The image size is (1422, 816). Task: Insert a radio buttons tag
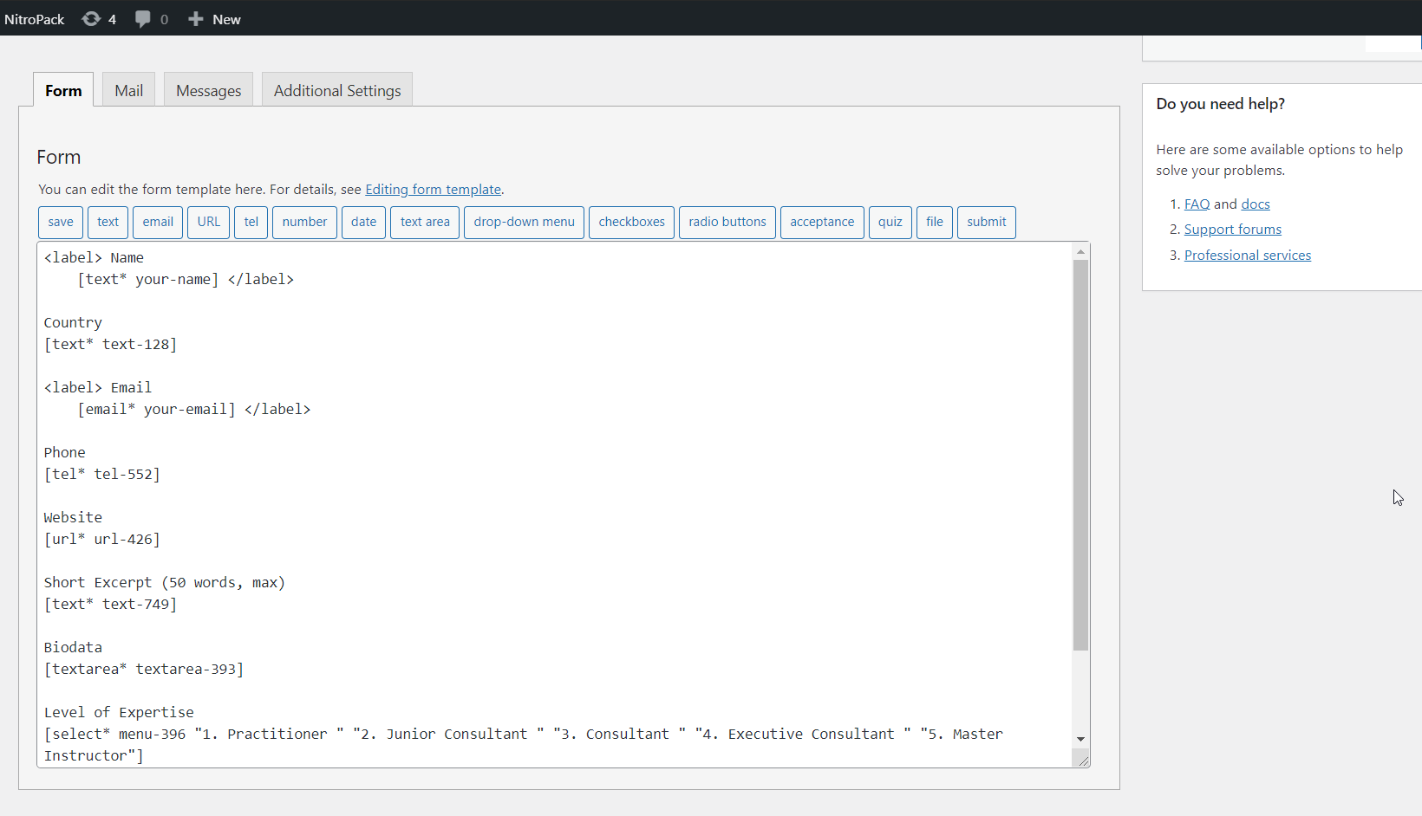coord(727,222)
